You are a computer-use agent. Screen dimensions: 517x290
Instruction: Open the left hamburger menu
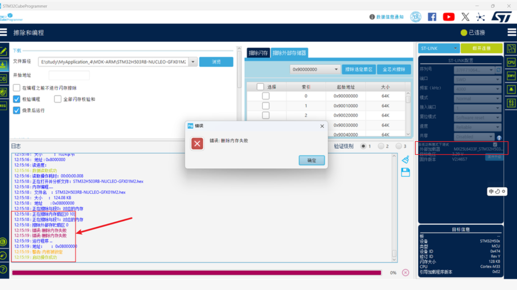point(4,32)
